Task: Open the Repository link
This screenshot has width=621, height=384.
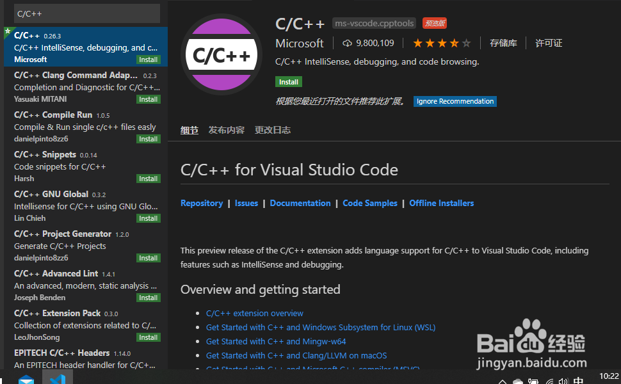Action: [202, 203]
